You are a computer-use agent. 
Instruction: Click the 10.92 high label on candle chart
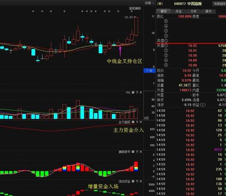128,17
